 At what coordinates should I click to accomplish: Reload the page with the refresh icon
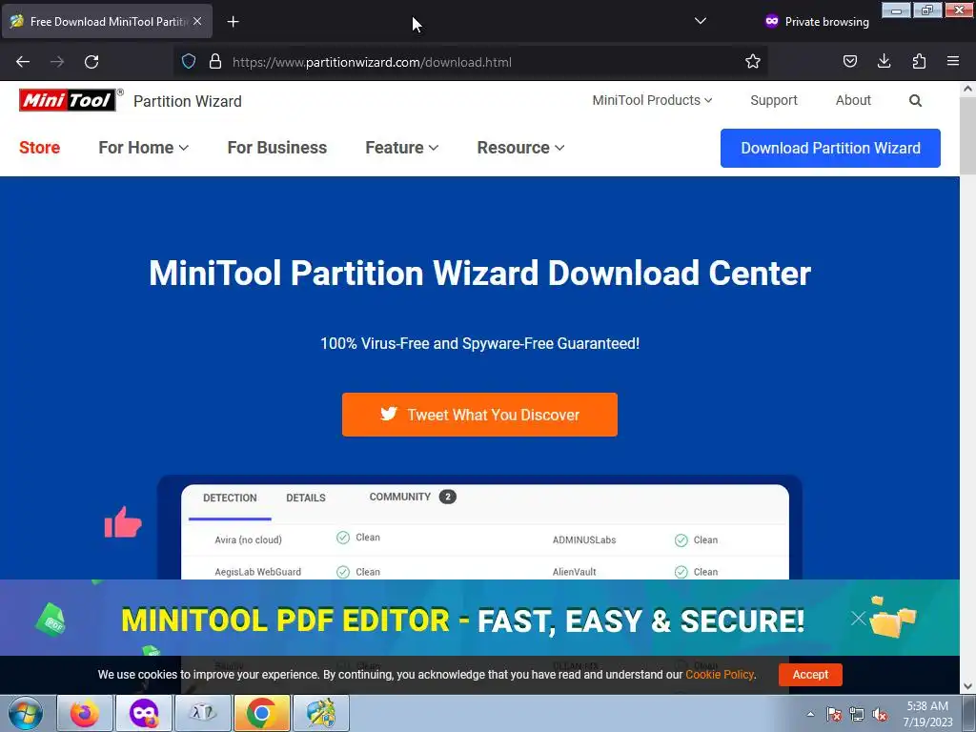[x=91, y=62]
